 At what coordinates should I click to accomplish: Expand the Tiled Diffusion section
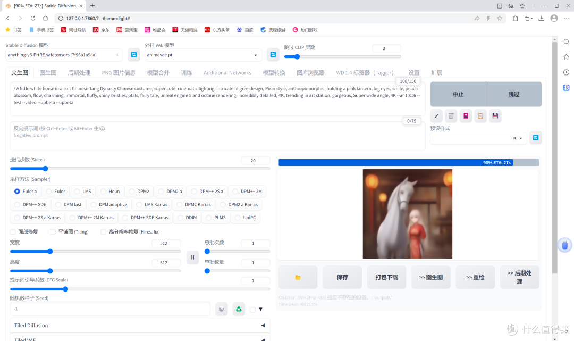click(x=140, y=325)
